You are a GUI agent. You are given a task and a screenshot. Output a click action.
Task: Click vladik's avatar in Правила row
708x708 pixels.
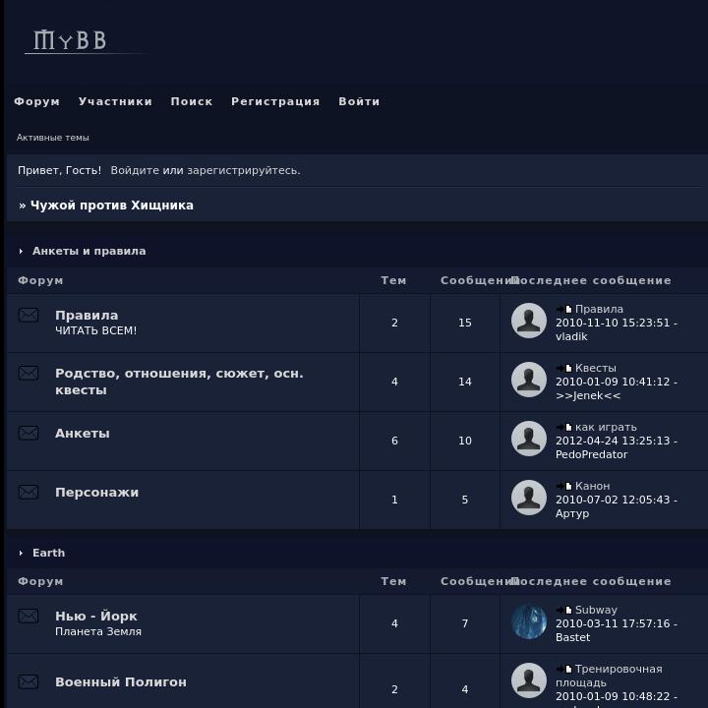(529, 321)
